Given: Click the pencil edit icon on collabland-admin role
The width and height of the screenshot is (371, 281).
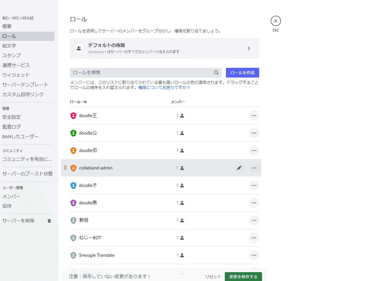Looking at the screenshot, I should (239, 168).
